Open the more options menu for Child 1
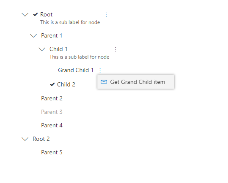The width and height of the screenshot is (228, 183). (x=115, y=49)
